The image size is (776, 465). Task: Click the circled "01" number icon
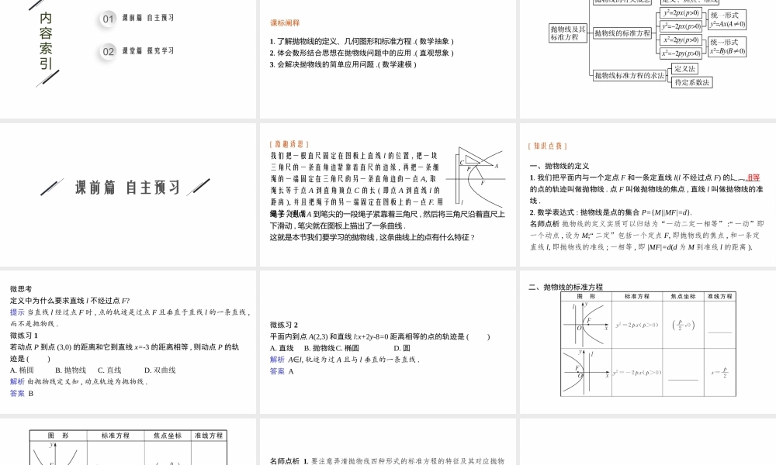(106, 19)
